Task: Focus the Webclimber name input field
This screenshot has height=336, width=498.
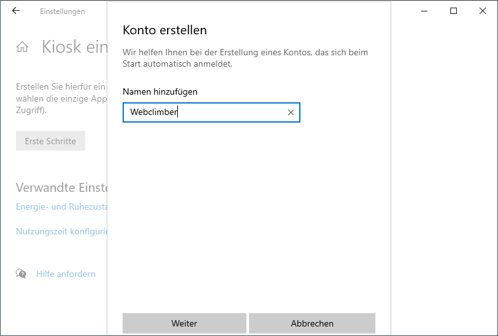Action: click(203, 112)
